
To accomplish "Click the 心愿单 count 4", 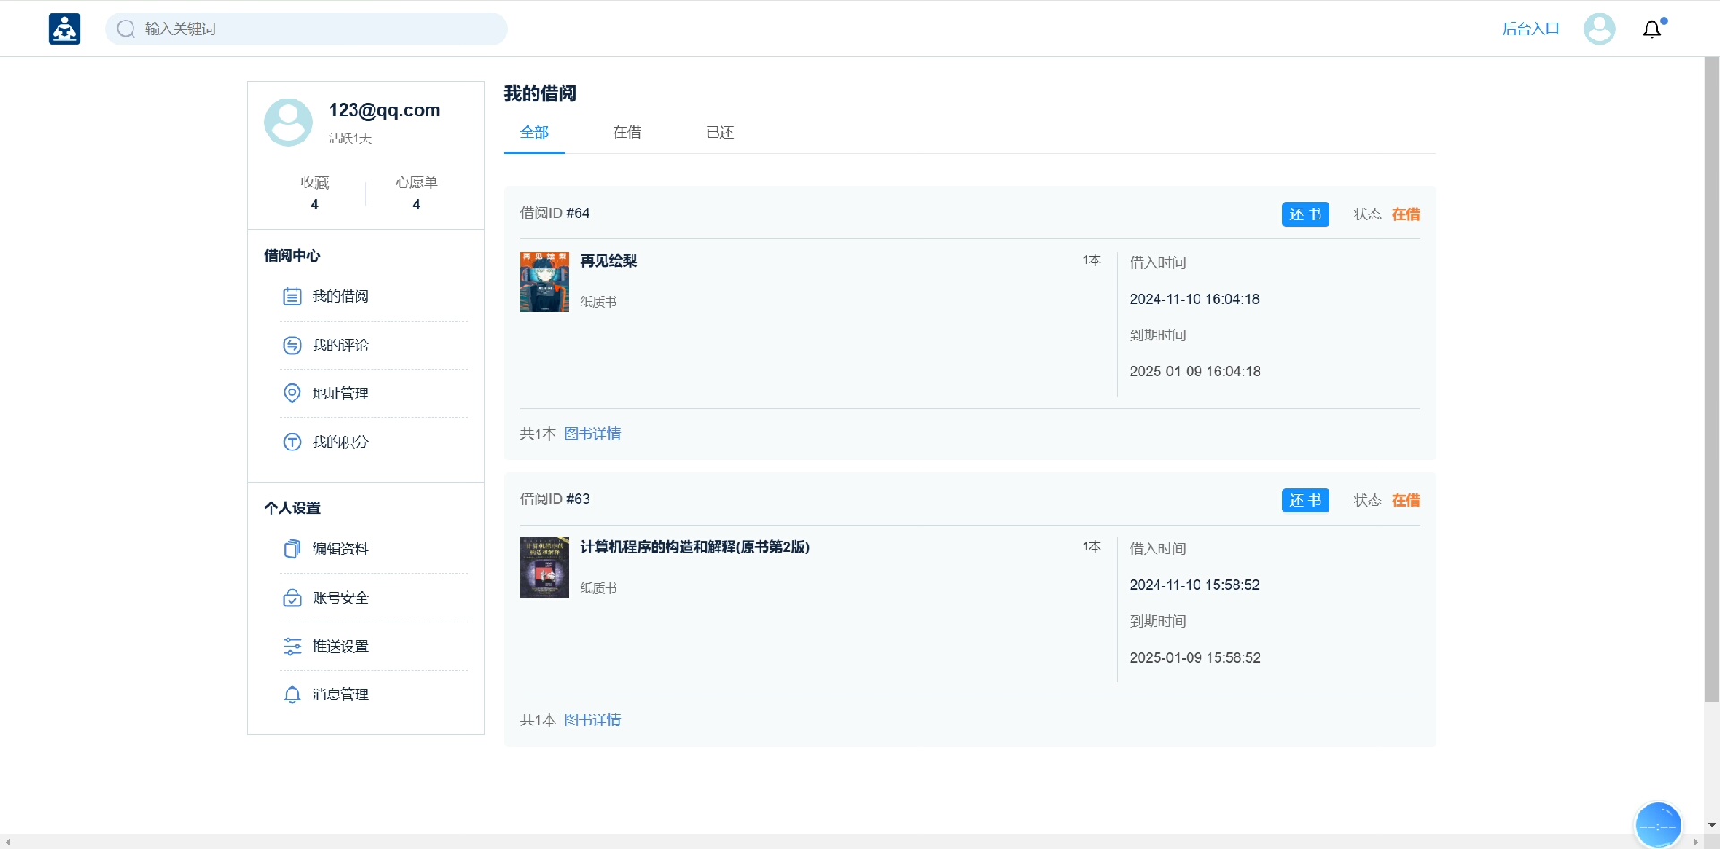I will click(417, 204).
